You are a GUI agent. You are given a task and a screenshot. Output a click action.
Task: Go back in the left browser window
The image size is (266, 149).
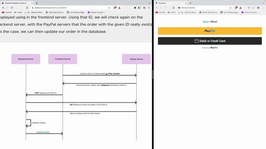click(3, 8)
